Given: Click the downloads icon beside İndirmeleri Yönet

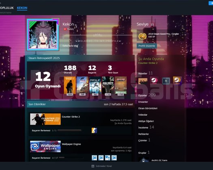Looking at the screenshot, I should click(x=93, y=166).
